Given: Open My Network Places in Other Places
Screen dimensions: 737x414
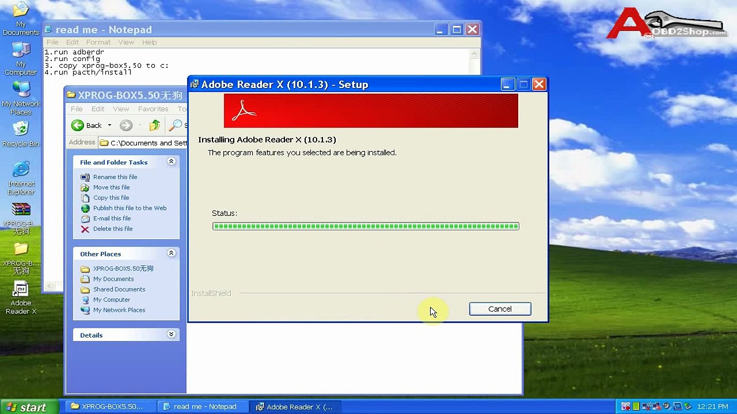Looking at the screenshot, I should coord(113,310).
